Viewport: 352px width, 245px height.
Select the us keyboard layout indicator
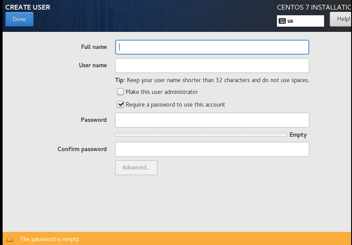[301, 21]
